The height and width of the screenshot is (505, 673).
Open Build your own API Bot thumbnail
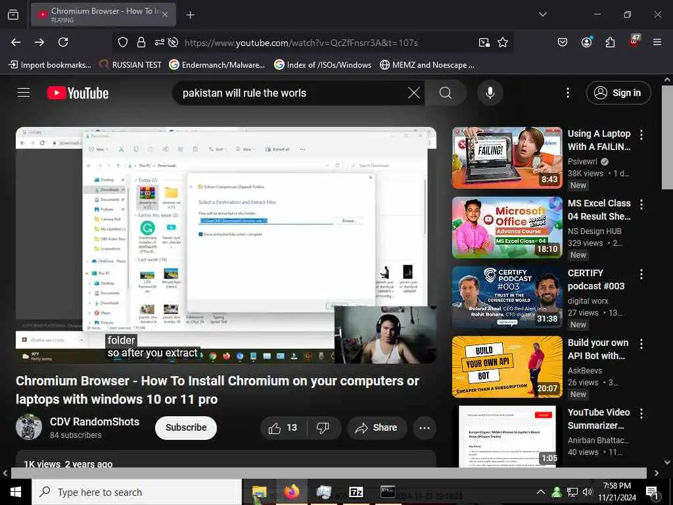point(507,367)
